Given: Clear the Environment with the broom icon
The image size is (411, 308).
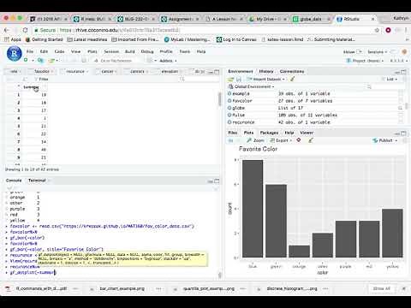Looking at the screenshot, I should pos(292,79).
